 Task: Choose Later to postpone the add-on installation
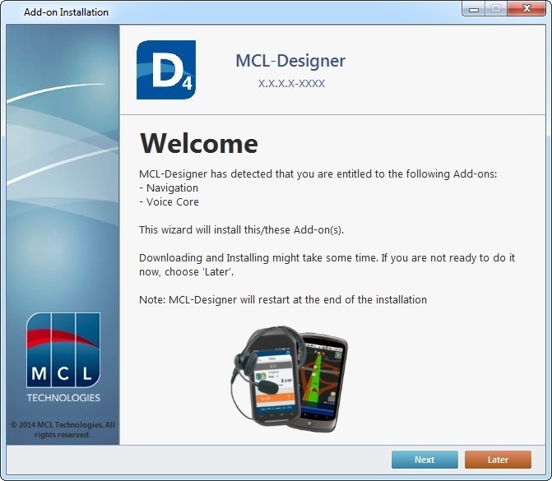(x=498, y=460)
